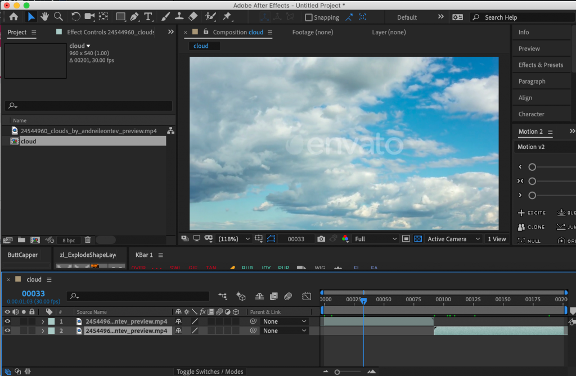Select the Zoom magnifier tool

[x=58, y=17]
